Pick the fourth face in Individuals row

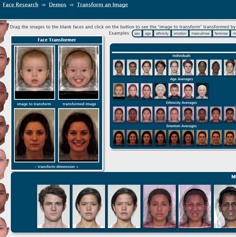160,67
